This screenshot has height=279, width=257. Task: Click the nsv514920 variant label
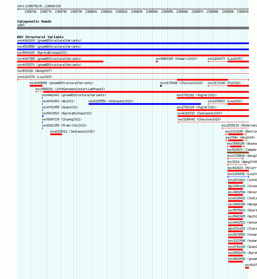[242, 150]
